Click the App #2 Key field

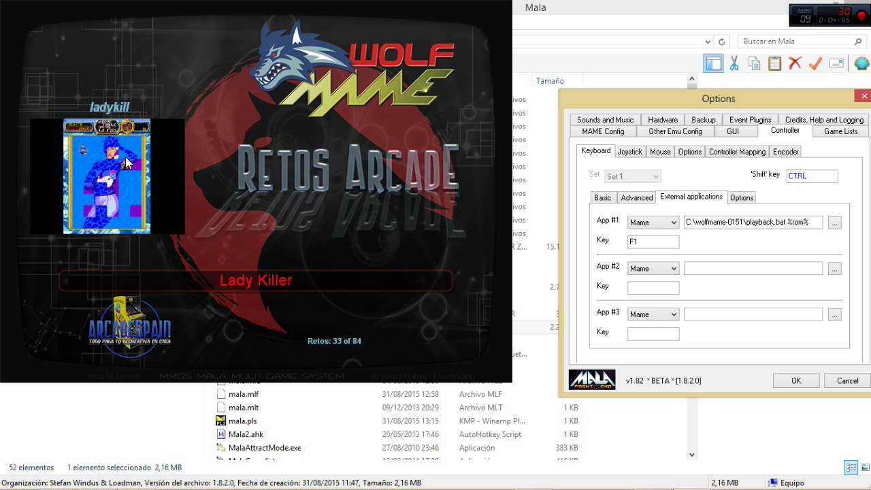653,288
